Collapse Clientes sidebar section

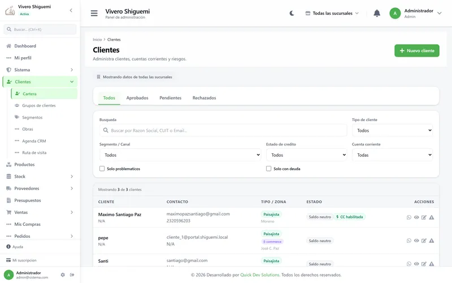tap(40, 82)
